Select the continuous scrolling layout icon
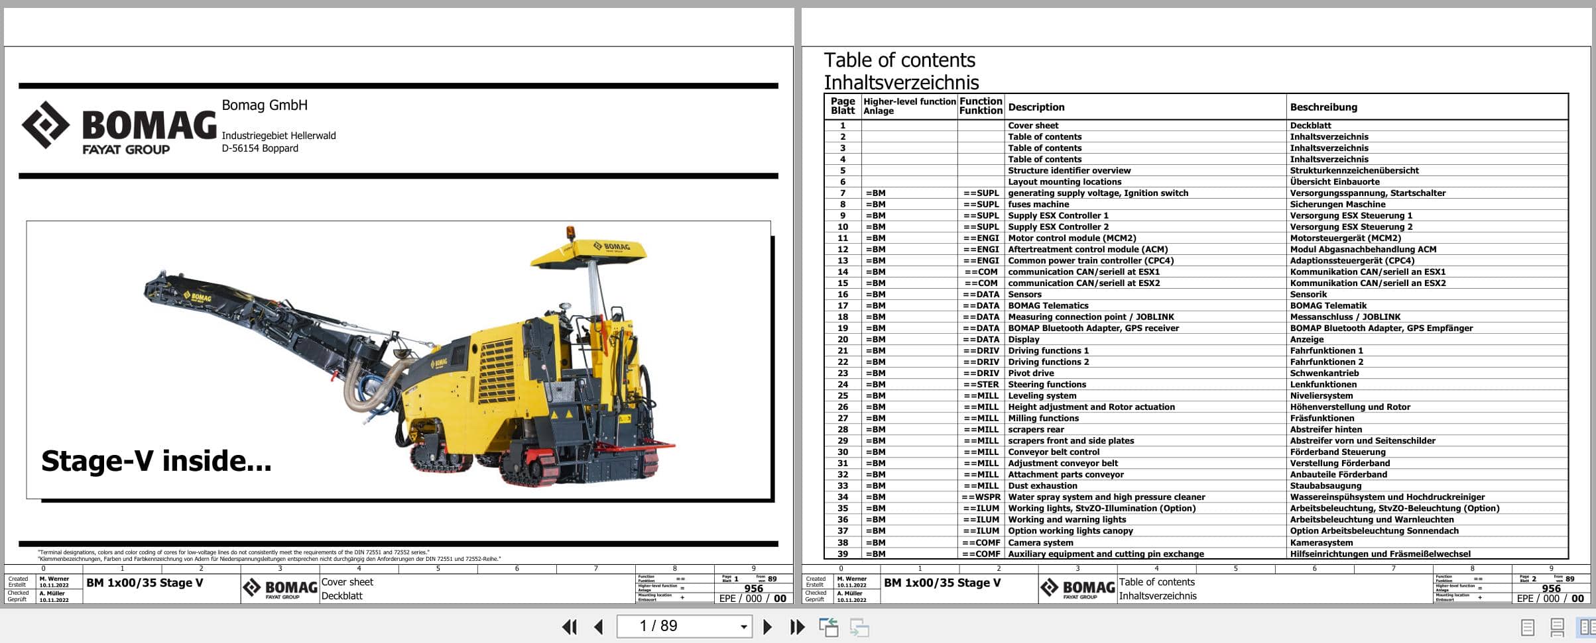This screenshot has width=1596, height=643. (1558, 626)
